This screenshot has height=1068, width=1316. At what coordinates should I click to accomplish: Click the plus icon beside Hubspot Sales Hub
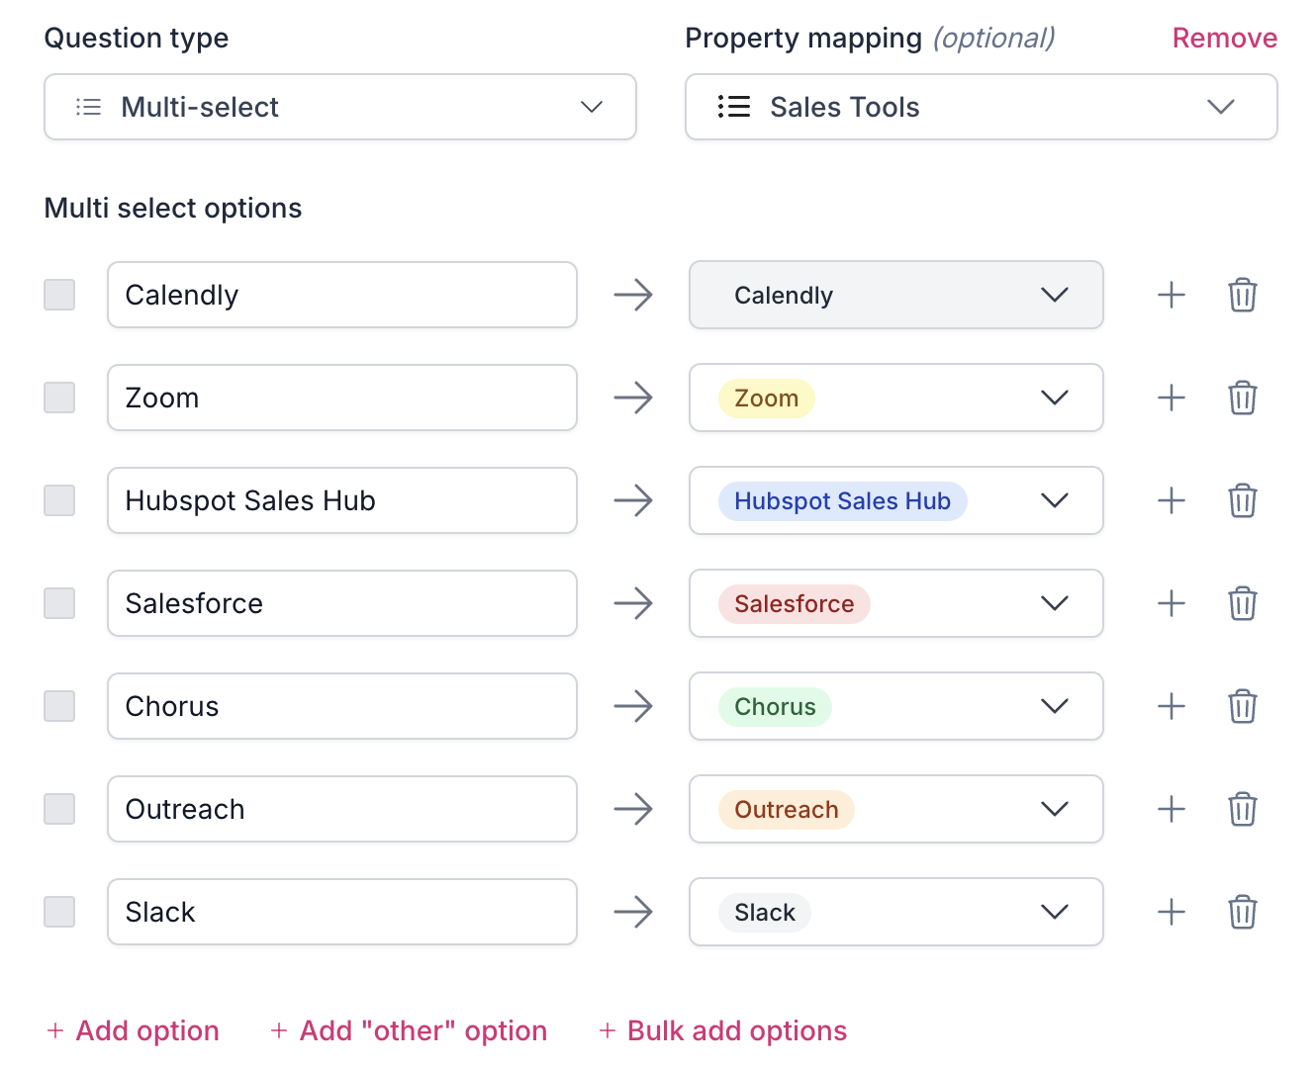pos(1172,500)
